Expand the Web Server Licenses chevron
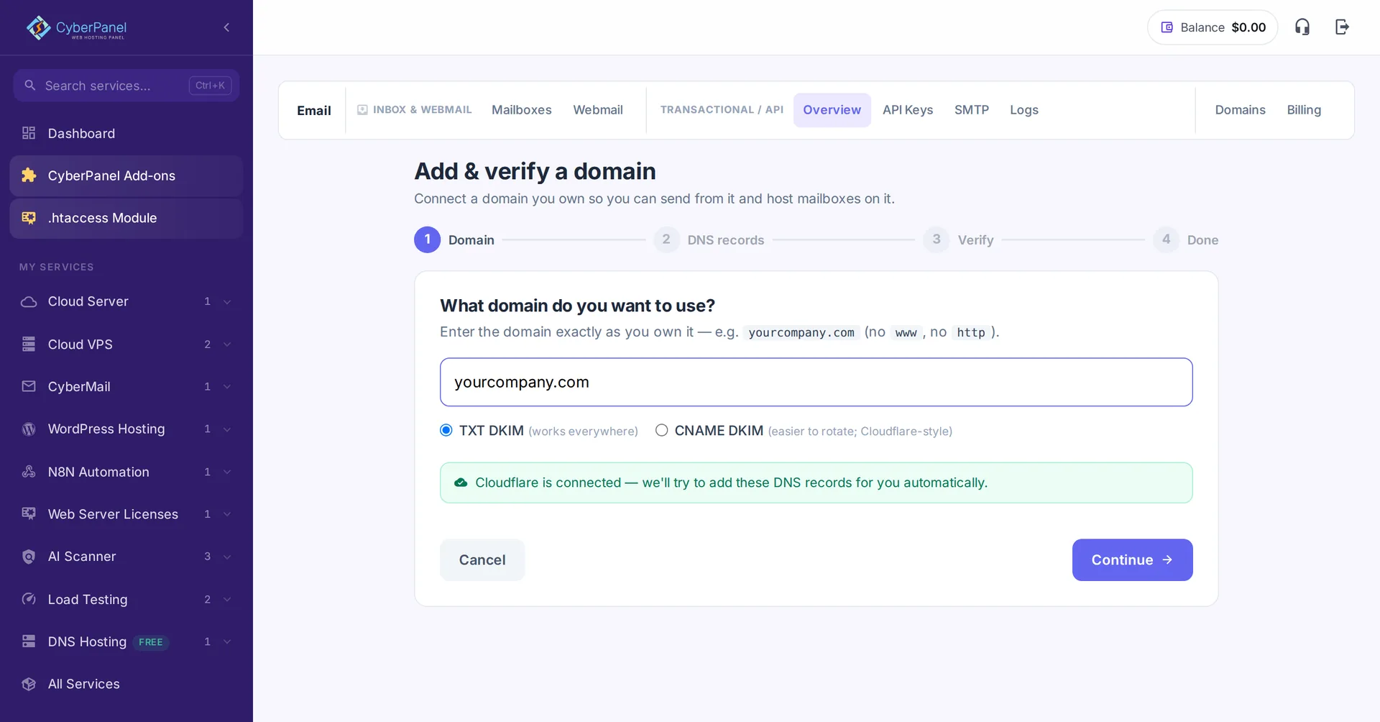This screenshot has height=722, width=1380. (x=227, y=514)
